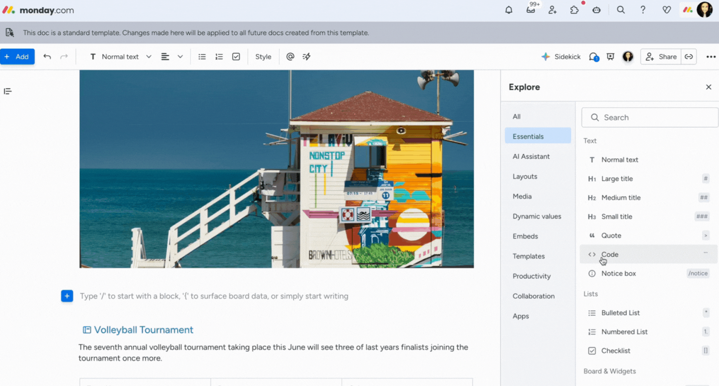Viewport: 719px width, 386px height.
Task: Switch to the AI Assistant category
Action: pyautogui.click(x=531, y=156)
